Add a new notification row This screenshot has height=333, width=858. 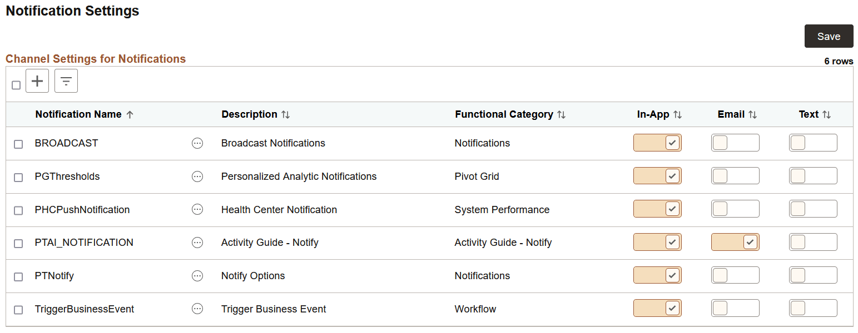[x=37, y=80]
